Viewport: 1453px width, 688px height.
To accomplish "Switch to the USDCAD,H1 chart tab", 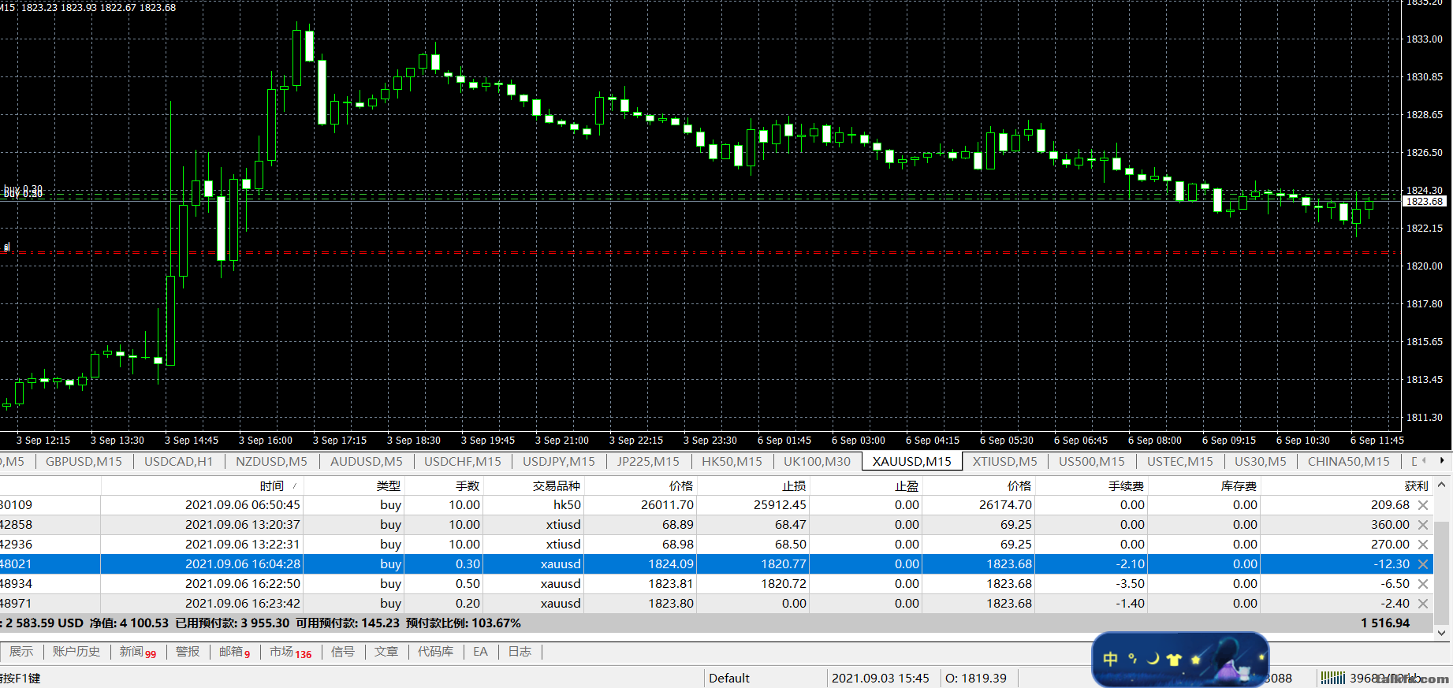I will pos(178,462).
